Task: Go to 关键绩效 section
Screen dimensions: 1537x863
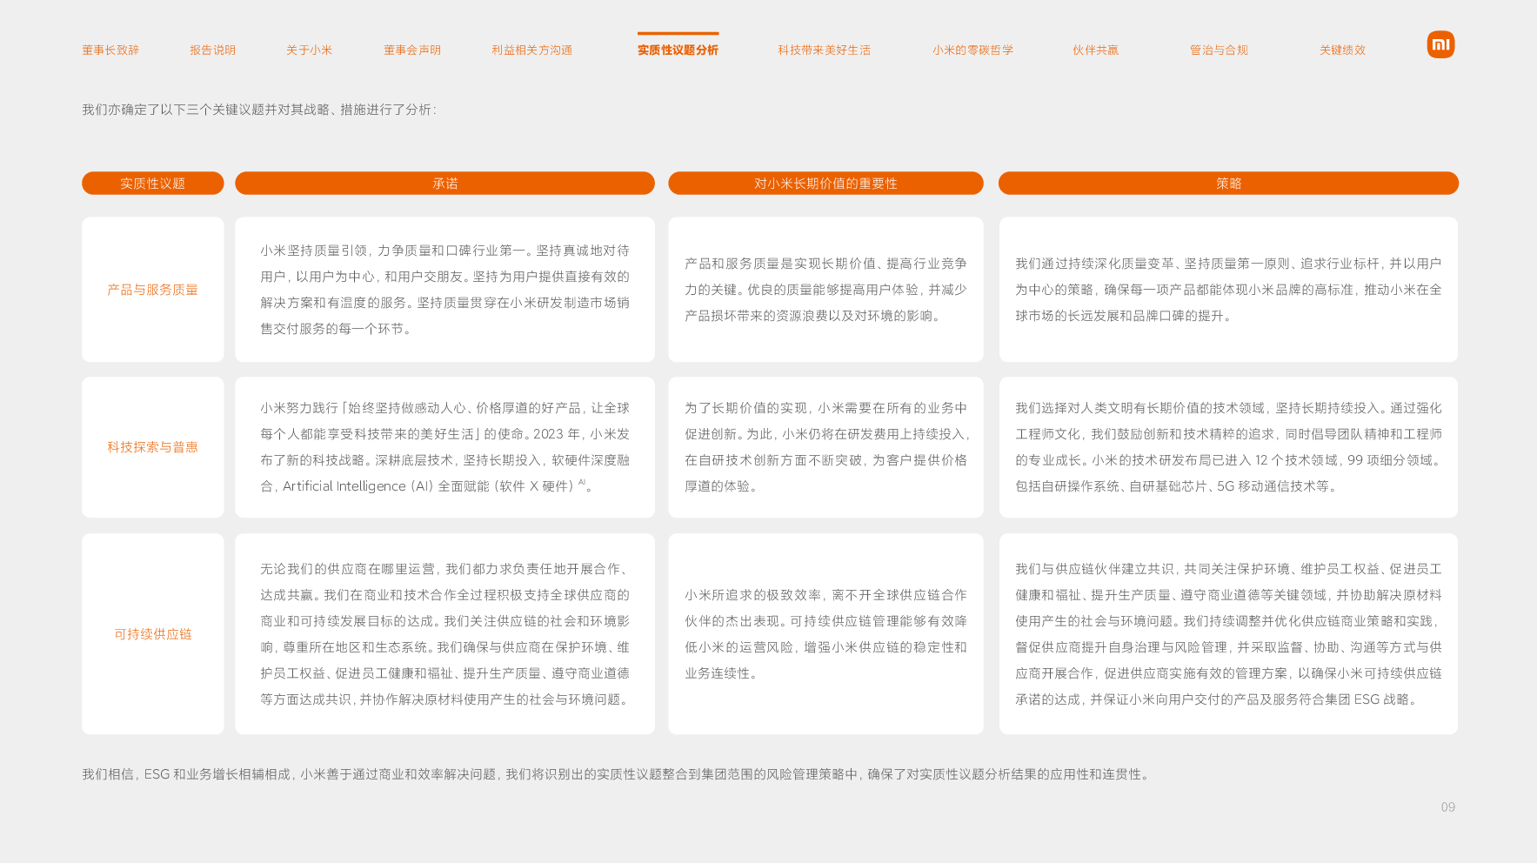Action: (x=1343, y=50)
